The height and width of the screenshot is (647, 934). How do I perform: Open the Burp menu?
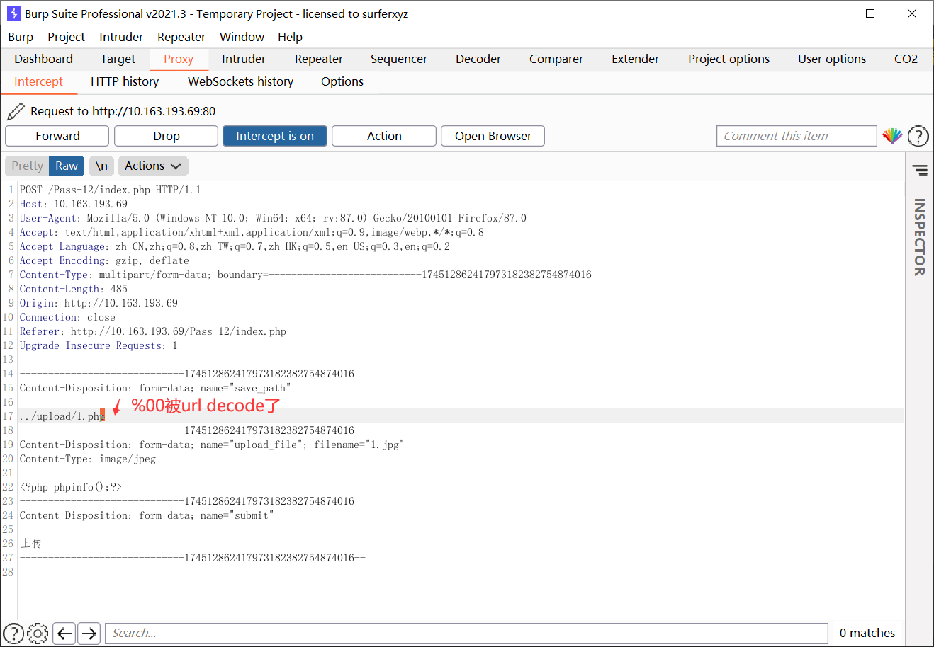(x=21, y=37)
